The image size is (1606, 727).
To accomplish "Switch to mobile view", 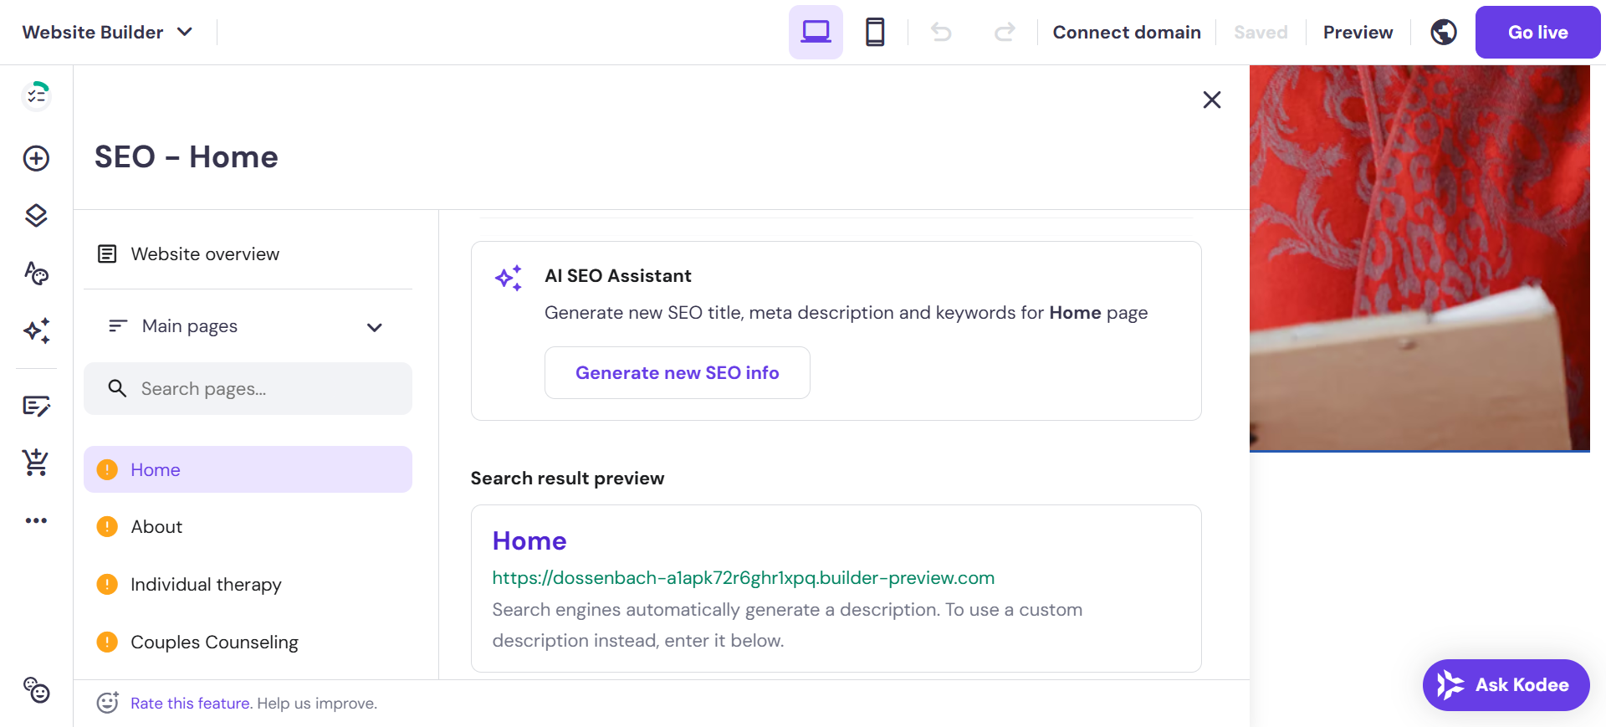I will click(875, 32).
